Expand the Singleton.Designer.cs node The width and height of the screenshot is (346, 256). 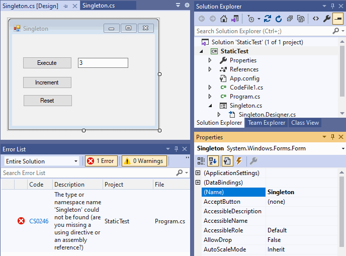click(219, 115)
